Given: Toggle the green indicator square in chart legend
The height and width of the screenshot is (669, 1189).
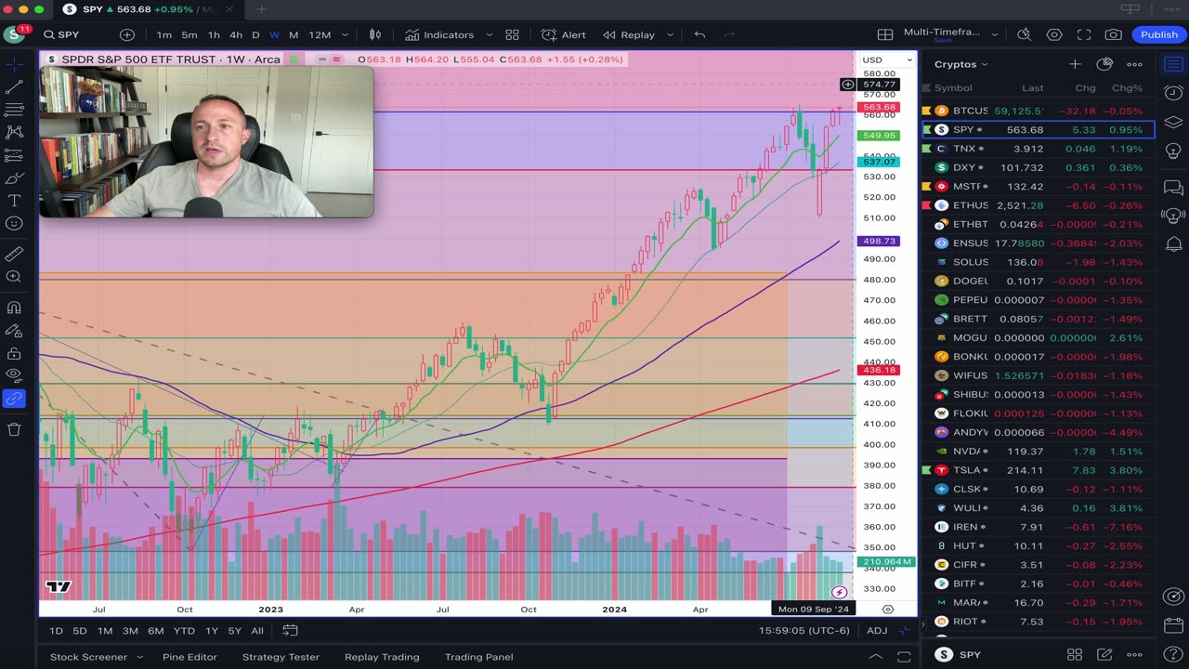Looking at the screenshot, I should [294, 59].
